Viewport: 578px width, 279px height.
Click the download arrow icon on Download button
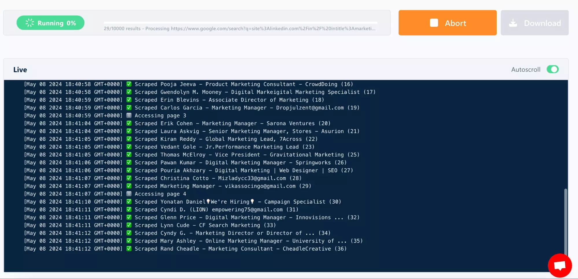[x=514, y=23]
